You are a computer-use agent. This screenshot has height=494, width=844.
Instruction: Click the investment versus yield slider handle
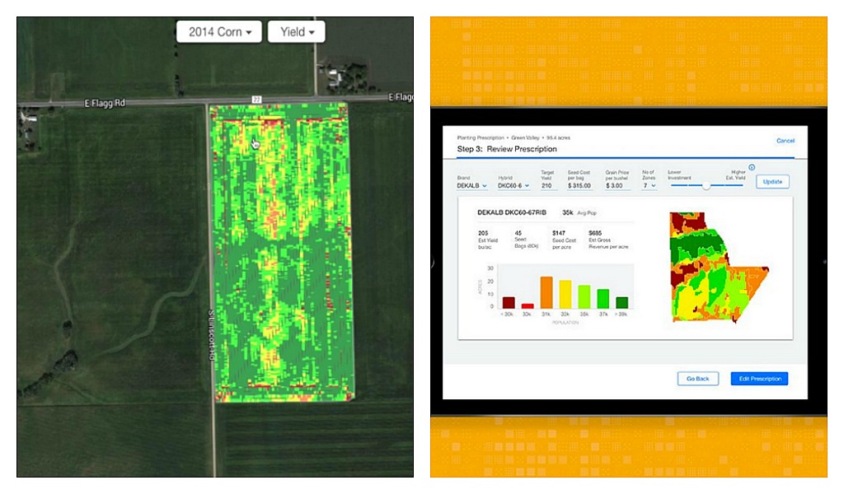pos(706,185)
